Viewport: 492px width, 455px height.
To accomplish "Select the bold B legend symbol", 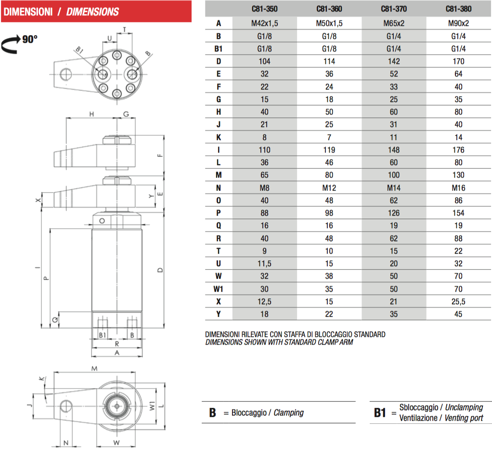I will (212, 413).
